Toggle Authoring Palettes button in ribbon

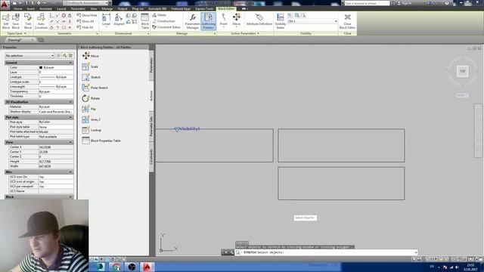[208, 21]
